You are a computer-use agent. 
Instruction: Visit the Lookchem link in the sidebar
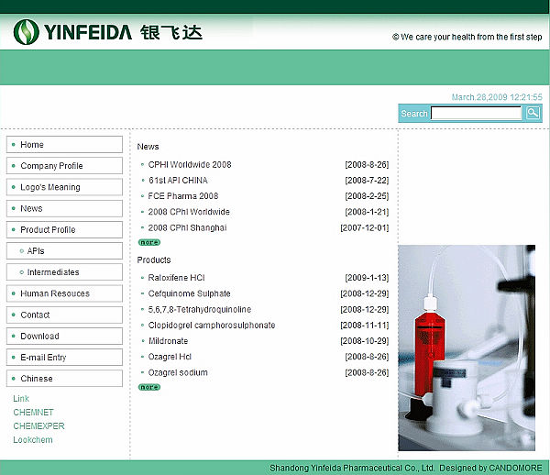coord(33,440)
